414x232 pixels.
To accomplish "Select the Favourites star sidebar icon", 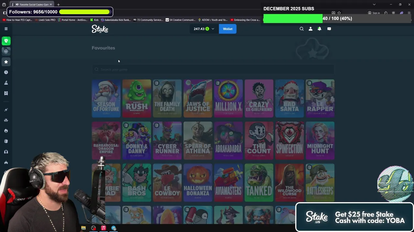I will [6, 62].
